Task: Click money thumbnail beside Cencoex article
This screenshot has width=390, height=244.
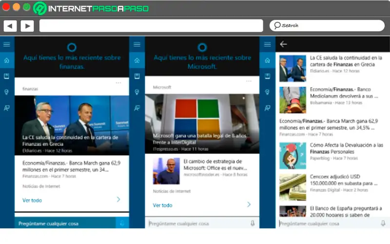Action: pos(293,187)
